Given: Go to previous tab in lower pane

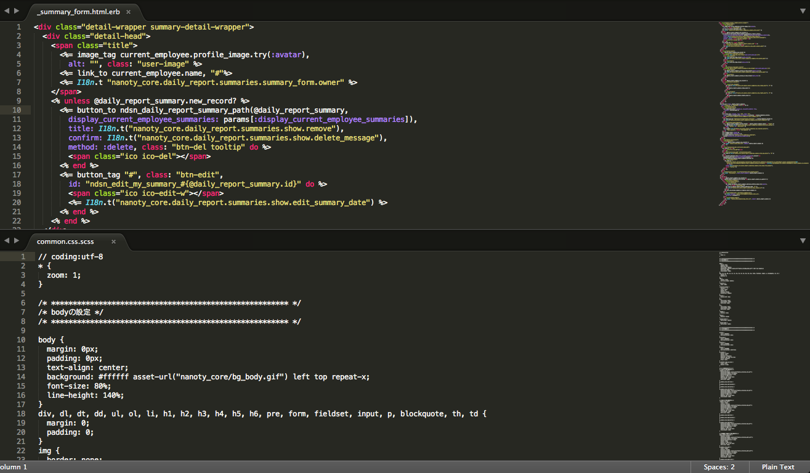Looking at the screenshot, I should tap(7, 240).
